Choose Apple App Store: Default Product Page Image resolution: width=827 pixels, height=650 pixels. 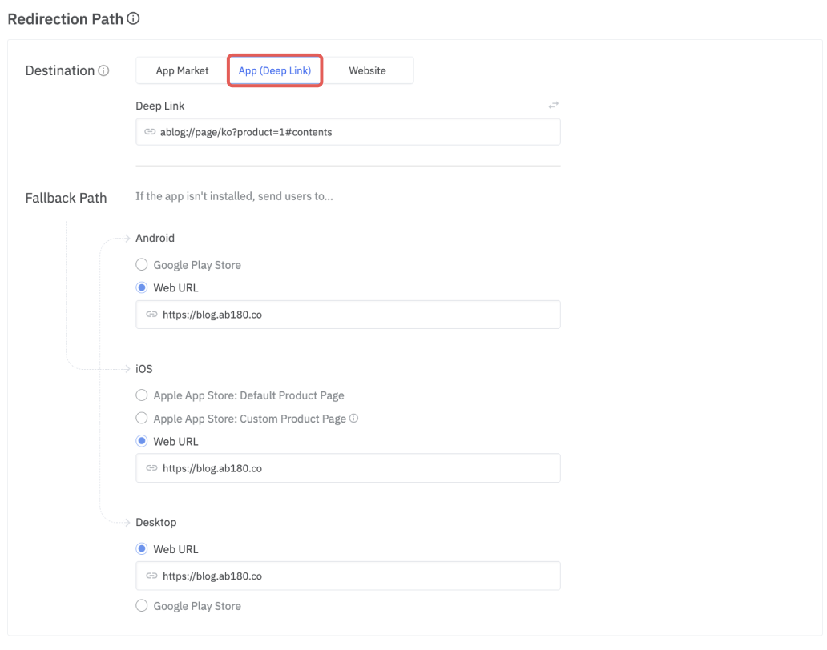click(142, 395)
